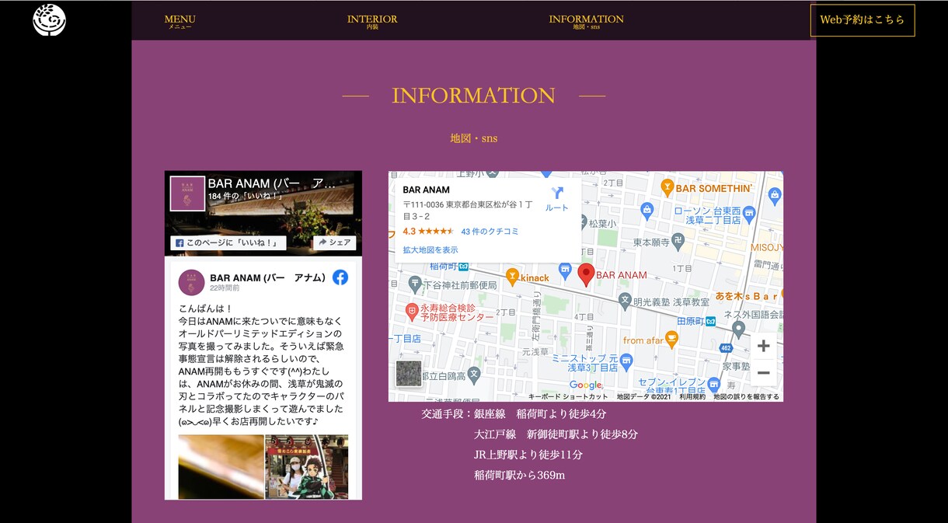Click the text 稲荷町駅から369m
The width and height of the screenshot is (948, 523).
(519, 475)
